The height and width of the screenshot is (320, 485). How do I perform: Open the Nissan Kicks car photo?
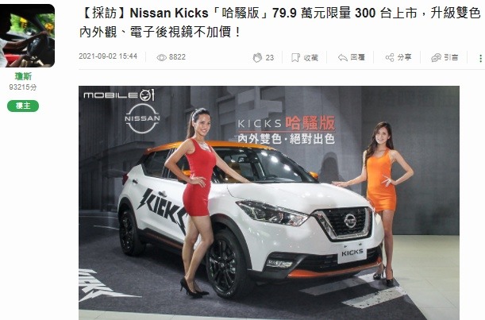click(x=269, y=202)
